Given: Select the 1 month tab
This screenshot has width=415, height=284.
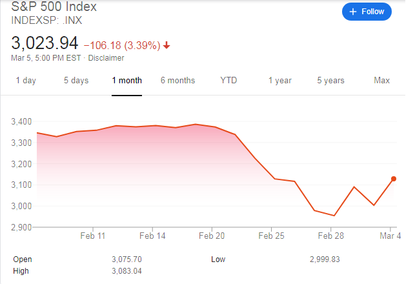Looking at the screenshot, I should tap(127, 81).
